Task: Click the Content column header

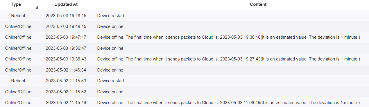Action: 258,5
